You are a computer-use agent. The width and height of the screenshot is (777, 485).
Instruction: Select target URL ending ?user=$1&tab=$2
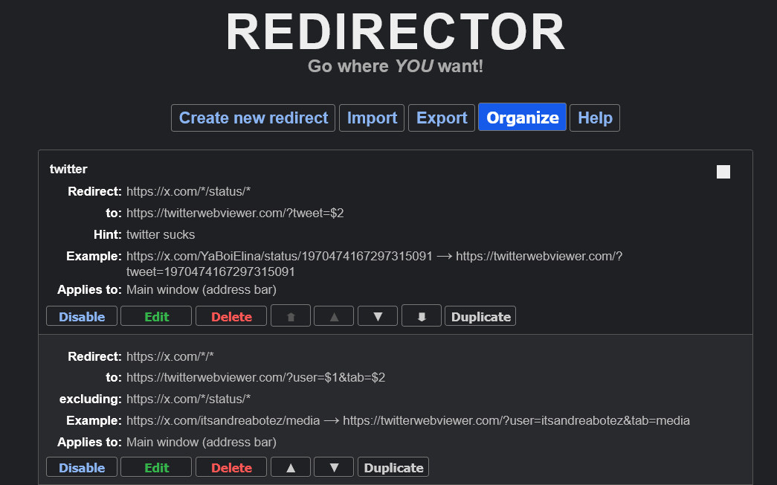pyautogui.click(x=256, y=377)
